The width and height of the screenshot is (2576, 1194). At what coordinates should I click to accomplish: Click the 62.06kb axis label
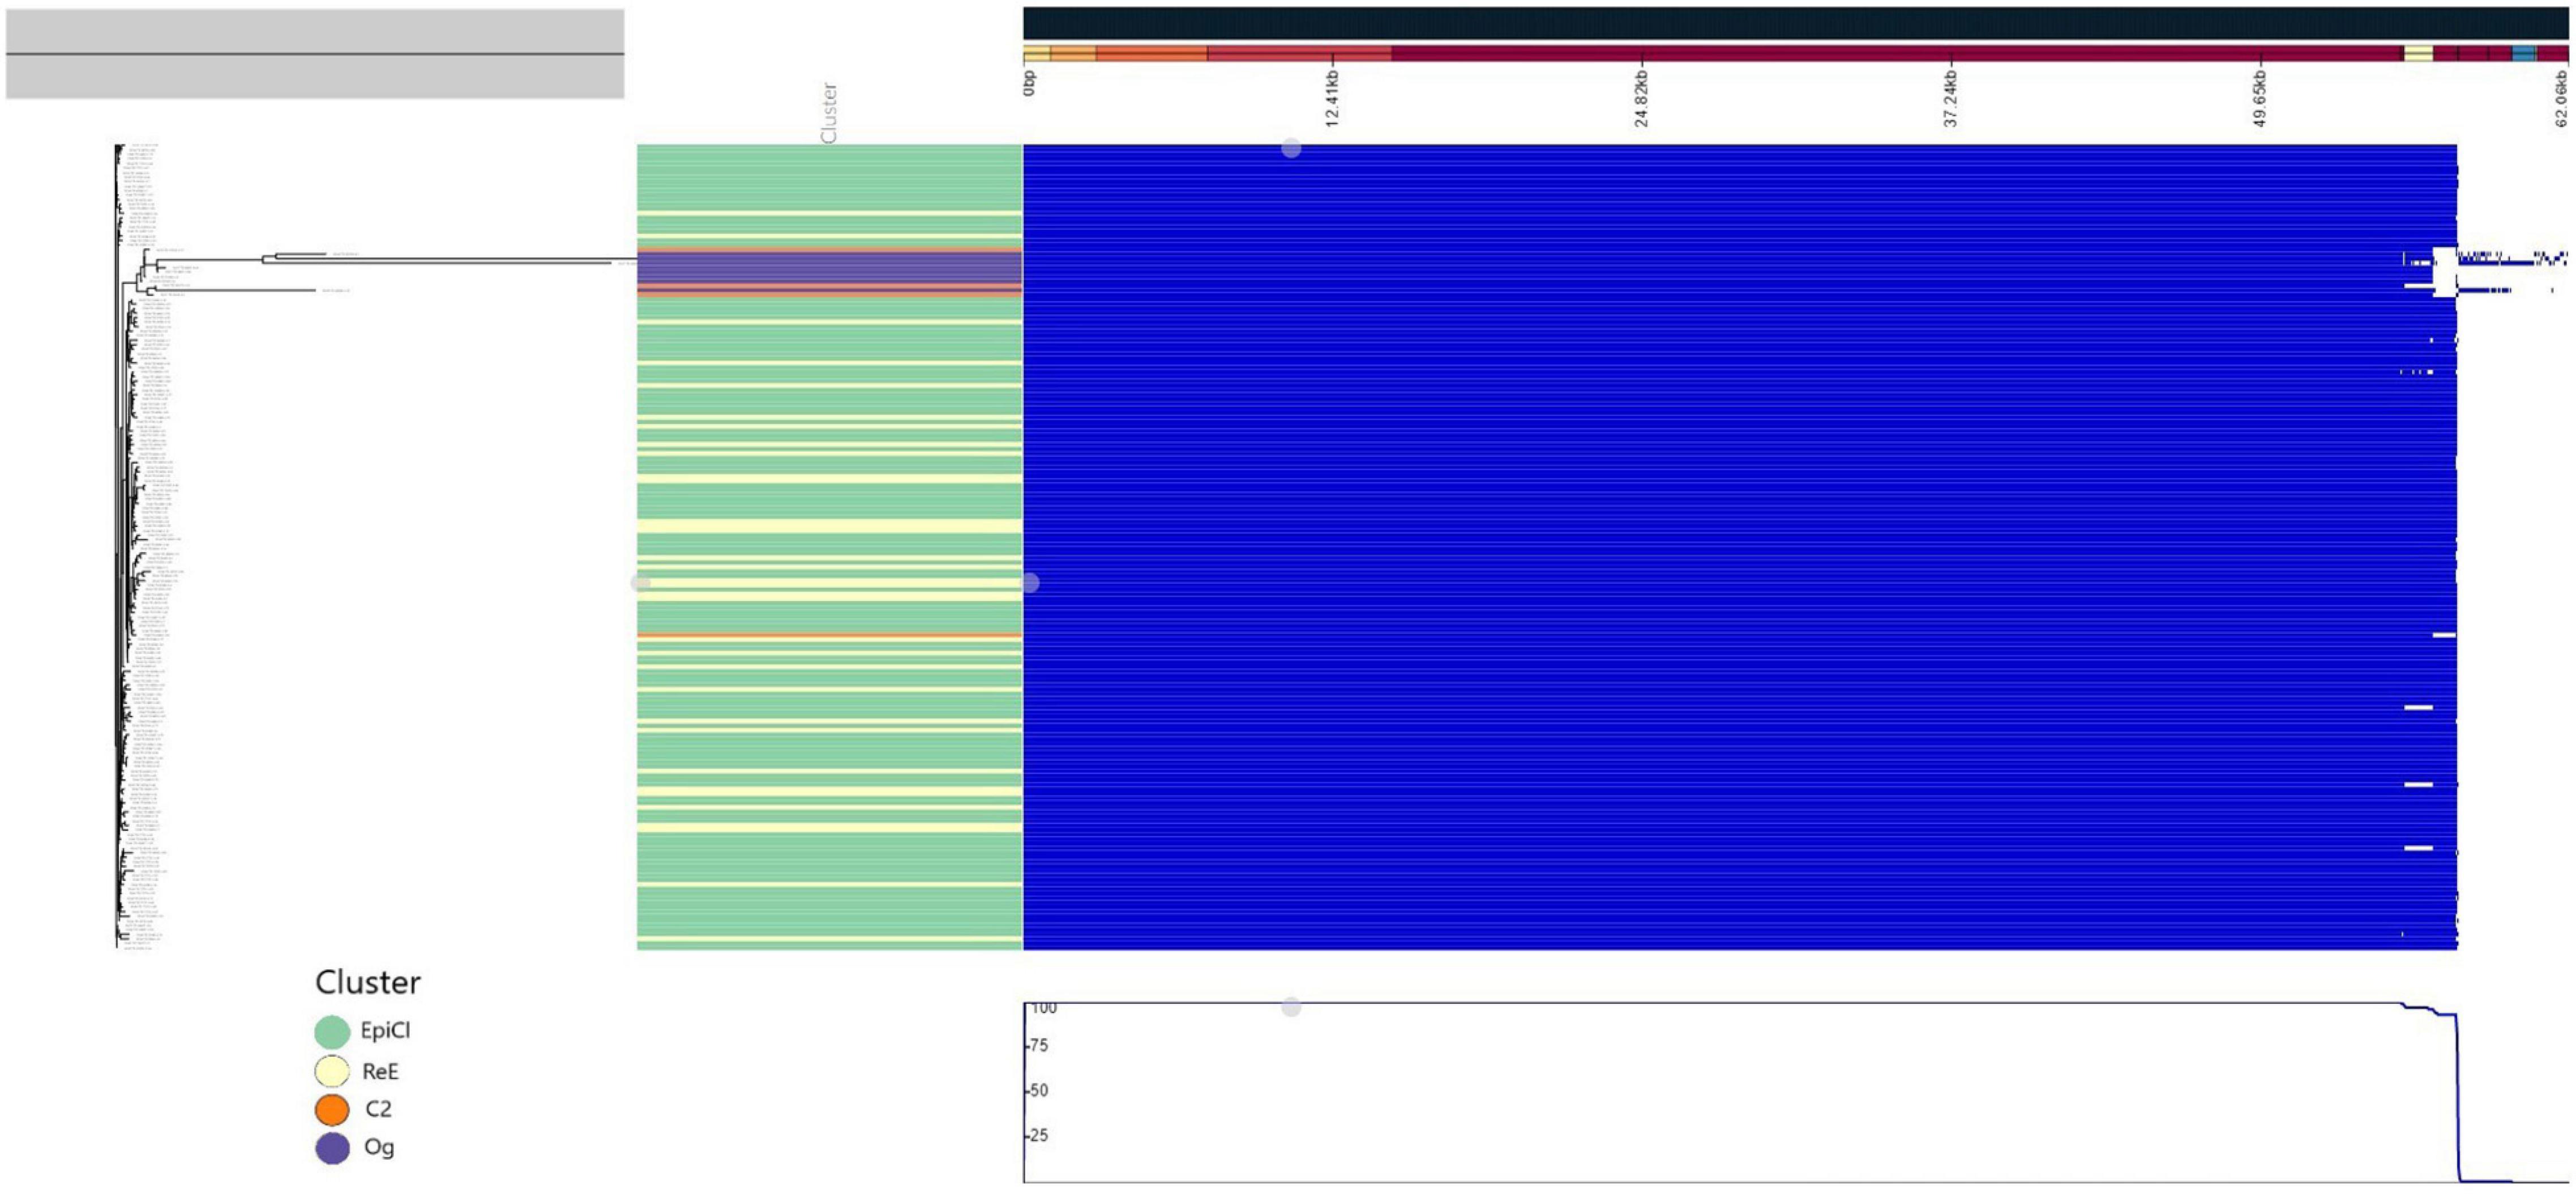(2561, 99)
